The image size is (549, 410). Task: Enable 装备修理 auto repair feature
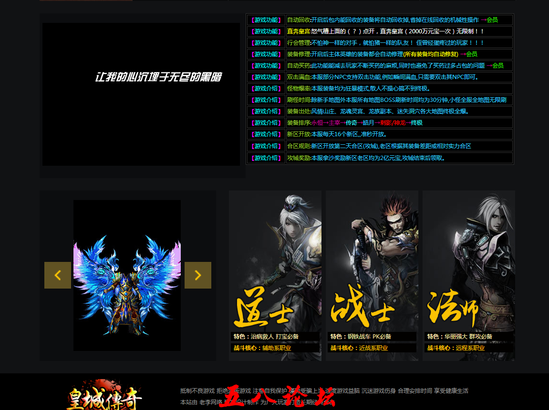(377, 54)
